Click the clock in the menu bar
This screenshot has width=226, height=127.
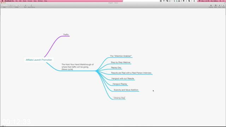point(206,1)
